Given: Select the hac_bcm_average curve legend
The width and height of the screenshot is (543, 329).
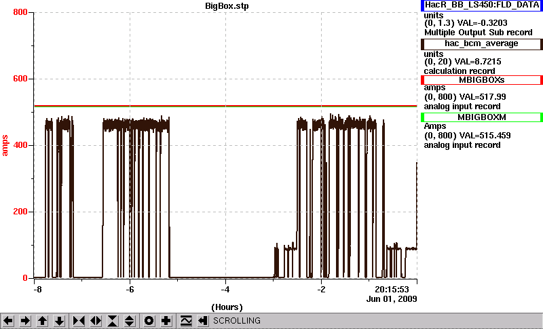Looking at the screenshot, I should click(x=482, y=44).
